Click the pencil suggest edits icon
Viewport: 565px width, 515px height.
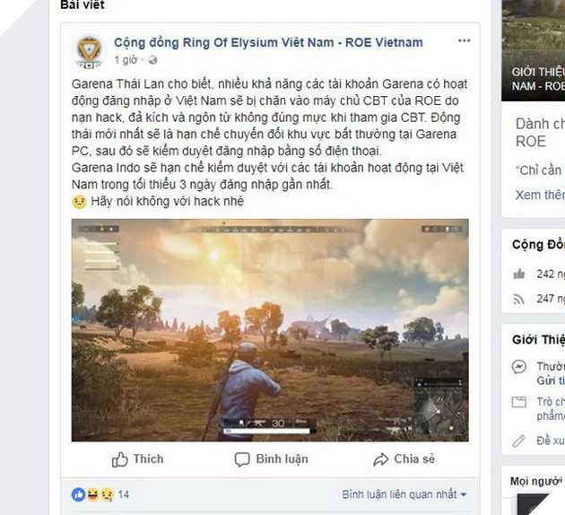point(519,441)
